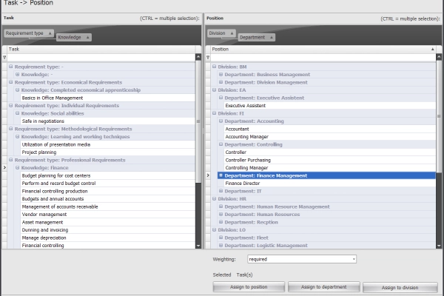Select 'Accounting Manager' position row
The image size is (444, 296).
pos(329,136)
